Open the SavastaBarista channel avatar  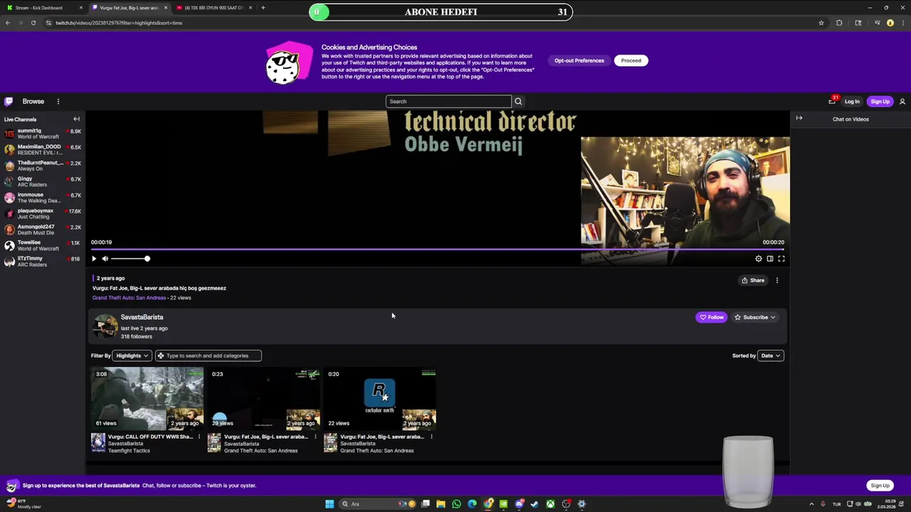pyautogui.click(x=105, y=326)
